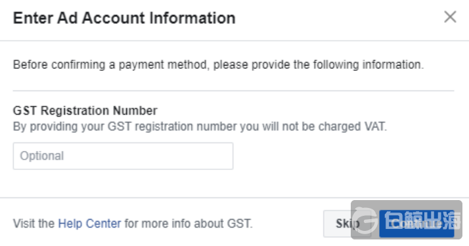
Task: Click the GST Registration Number label
Action: tap(85, 111)
